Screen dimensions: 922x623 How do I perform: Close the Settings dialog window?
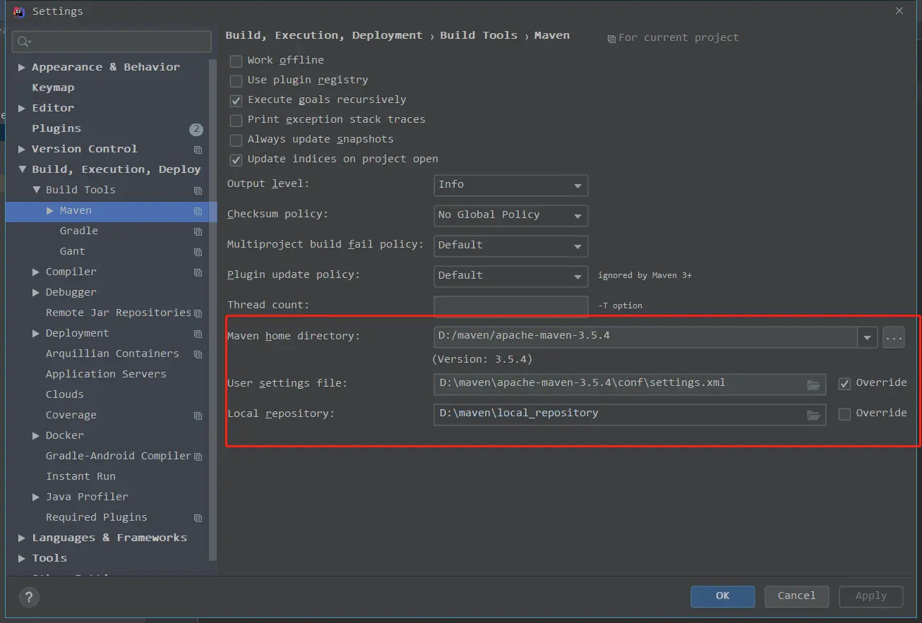coord(899,11)
